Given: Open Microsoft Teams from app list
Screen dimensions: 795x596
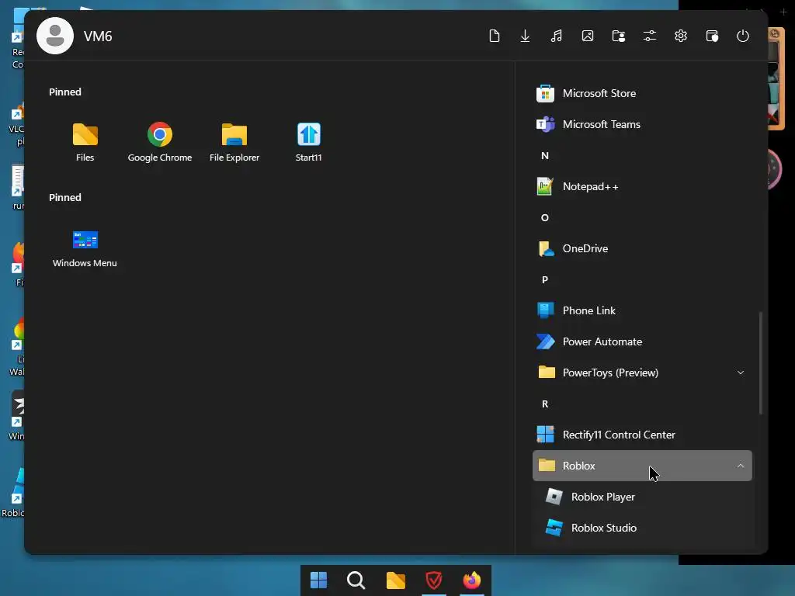Looking at the screenshot, I should 642,124.
